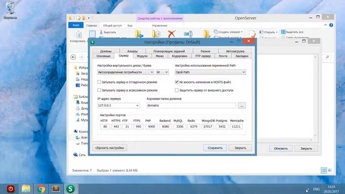Open Explorer help question mark icon
The height and width of the screenshot is (194, 345).
point(331,25)
